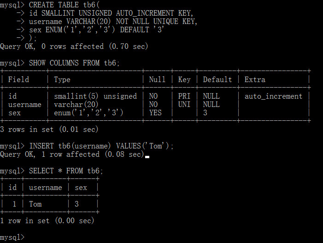Click the 'PRI' key value for id

[x=184, y=96]
